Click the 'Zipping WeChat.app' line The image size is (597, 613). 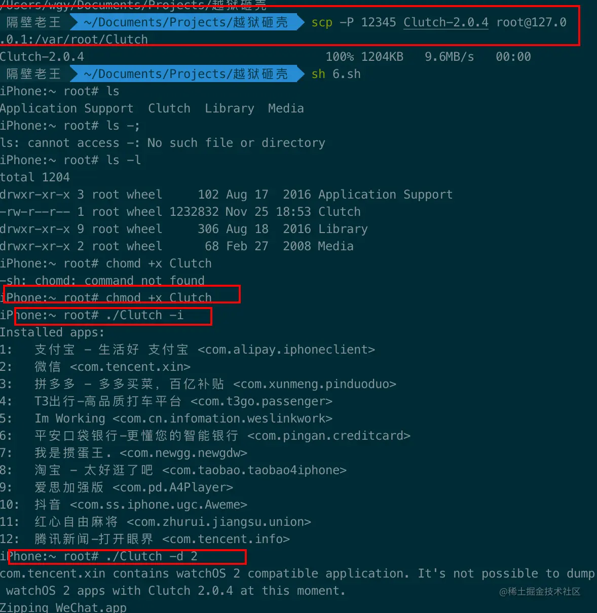(x=63, y=607)
